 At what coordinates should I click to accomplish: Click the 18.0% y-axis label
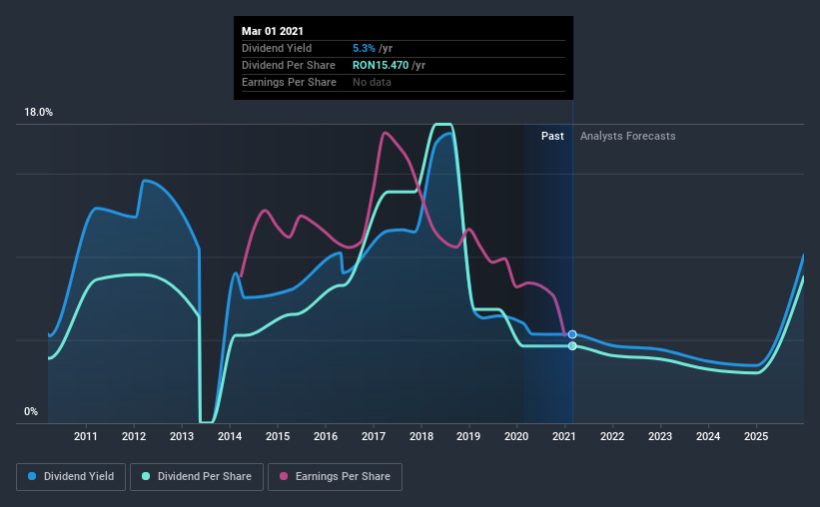click(x=38, y=113)
